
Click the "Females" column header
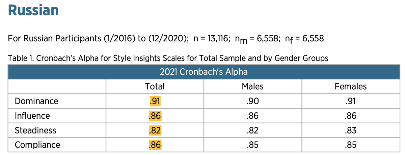click(350, 86)
